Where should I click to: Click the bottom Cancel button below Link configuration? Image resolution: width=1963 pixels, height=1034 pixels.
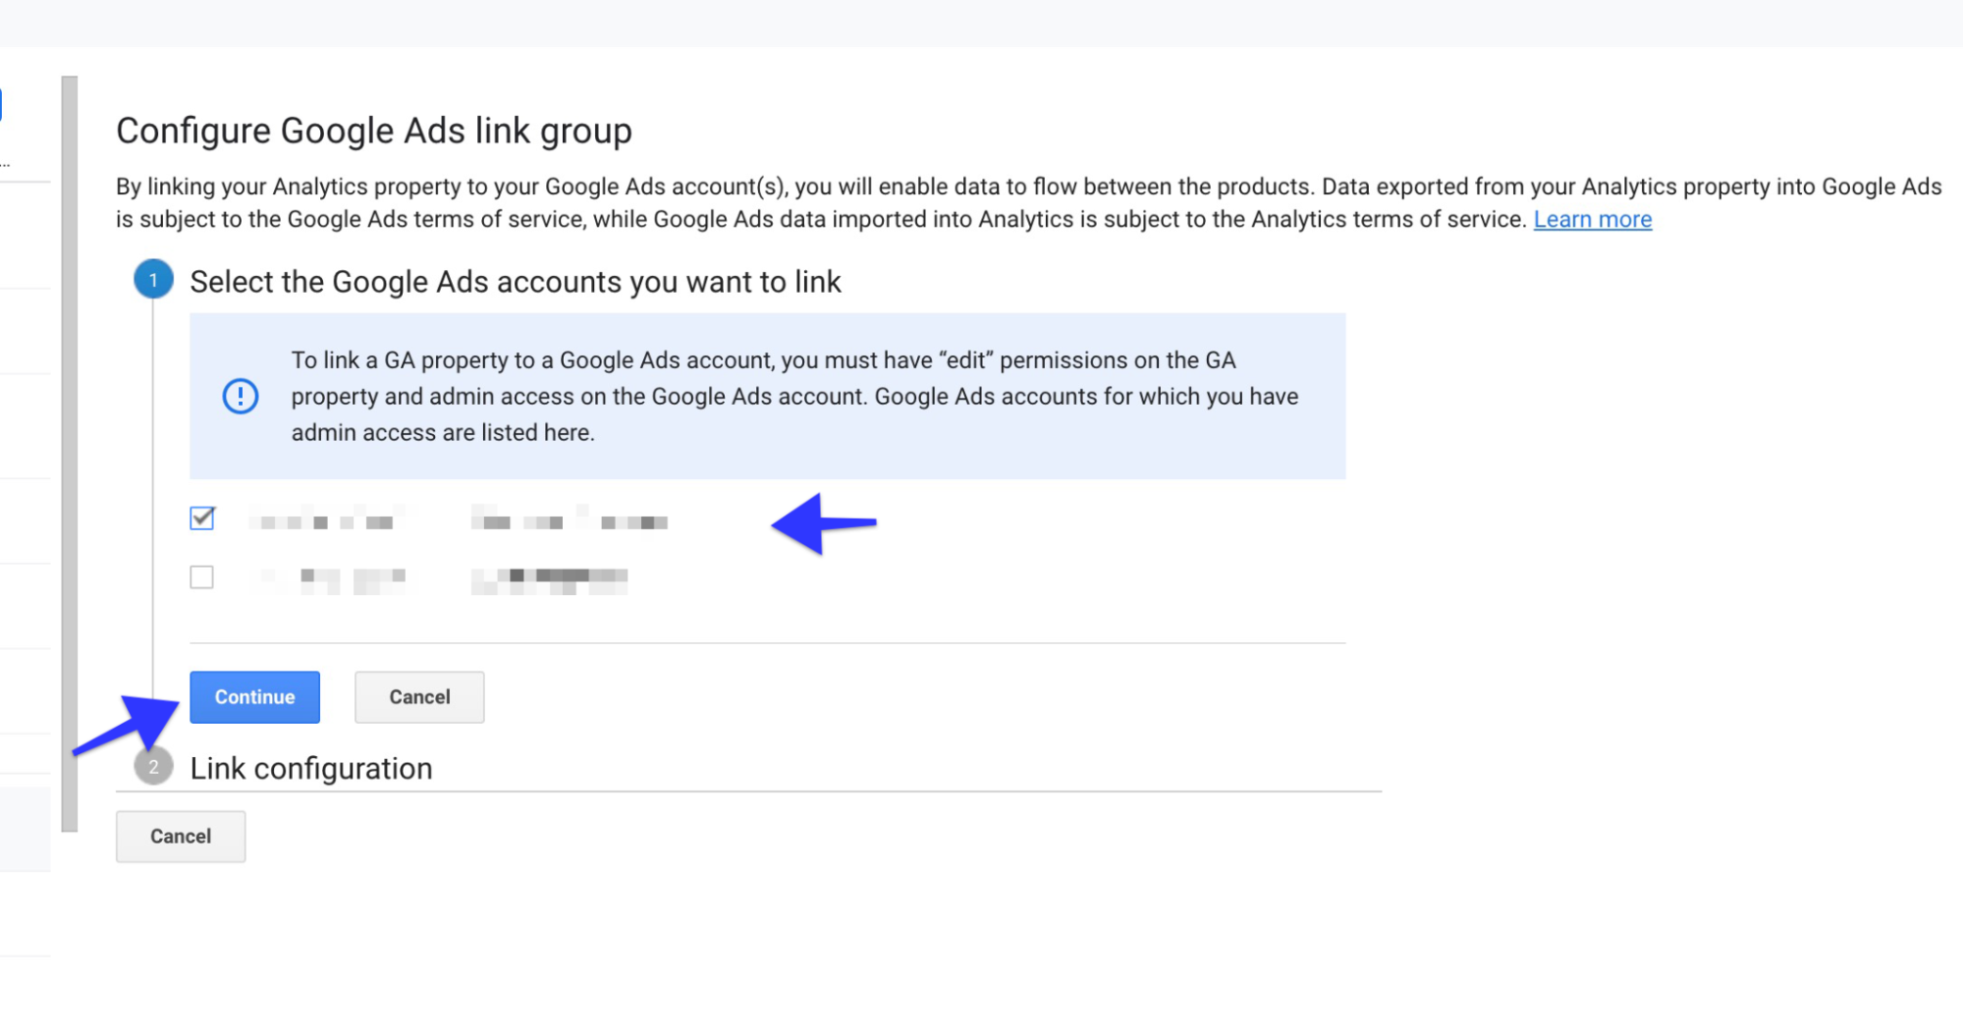pos(181,837)
